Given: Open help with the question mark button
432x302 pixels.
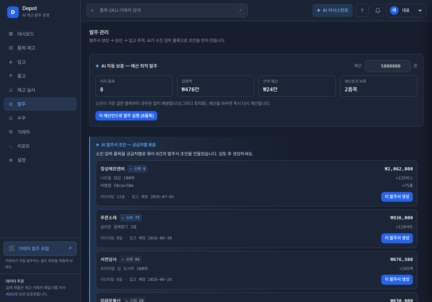Looking at the screenshot, I should pos(362,10).
